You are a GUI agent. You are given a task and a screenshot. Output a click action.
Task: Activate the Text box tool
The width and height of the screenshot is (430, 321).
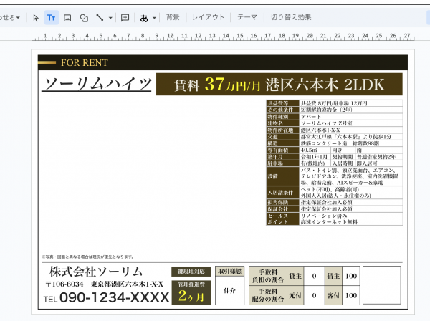(51, 17)
